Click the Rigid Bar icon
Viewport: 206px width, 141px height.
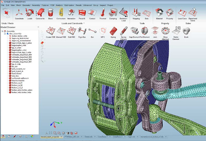tap(82, 32)
